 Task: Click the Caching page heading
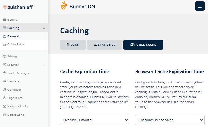coord(74,31)
